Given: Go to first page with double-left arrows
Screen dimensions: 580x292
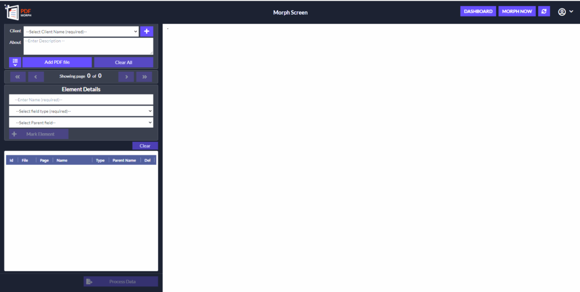Looking at the screenshot, I should click(18, 77).
